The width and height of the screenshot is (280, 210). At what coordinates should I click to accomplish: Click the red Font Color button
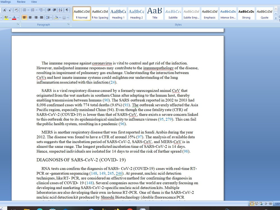pos(14,17)
